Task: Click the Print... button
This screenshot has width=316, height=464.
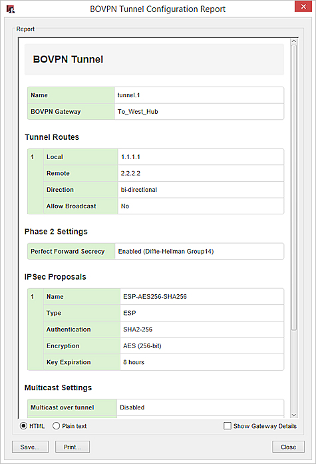Action: click(x=73, y=447)
